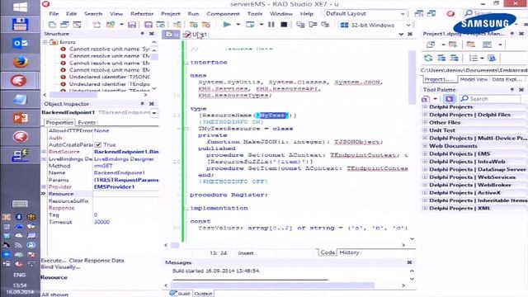
Task: Switch to the Output tab in Messages
Action: (x=203, y=294)
